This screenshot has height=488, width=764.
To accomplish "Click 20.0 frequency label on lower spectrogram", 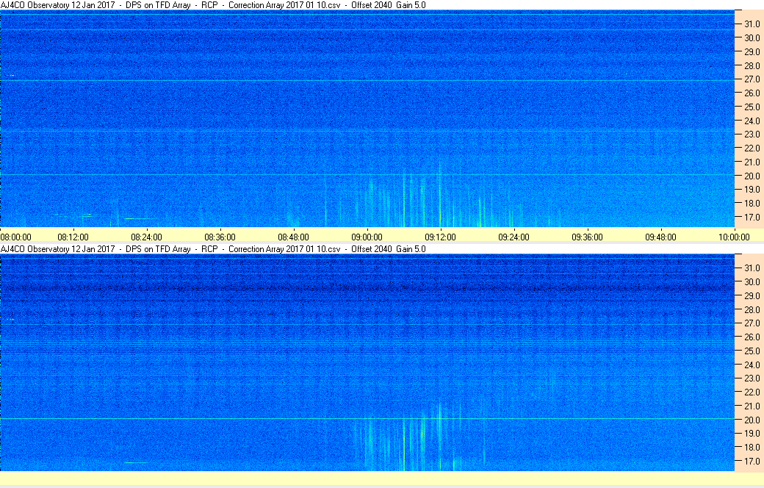I will coord(752,420).
